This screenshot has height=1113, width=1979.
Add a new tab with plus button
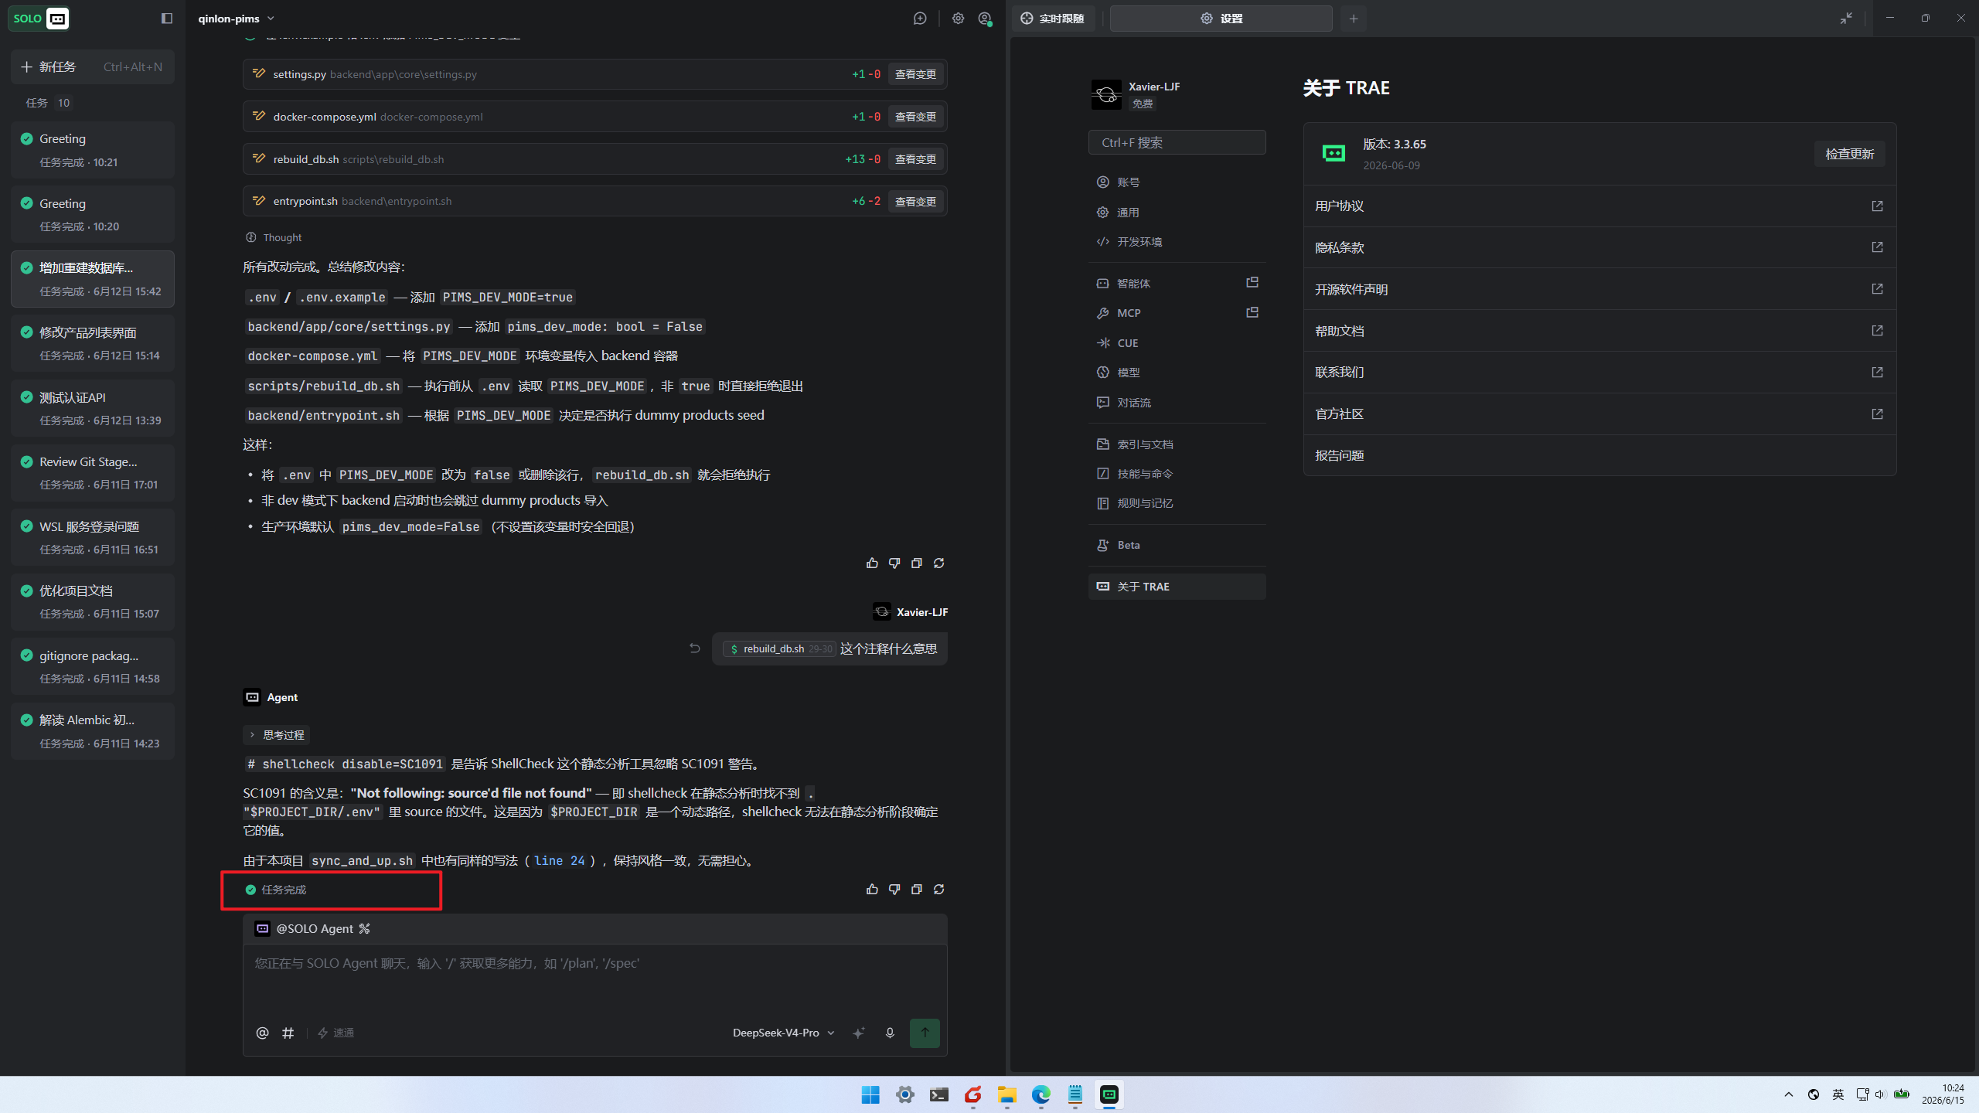(x=1354, y=19)
